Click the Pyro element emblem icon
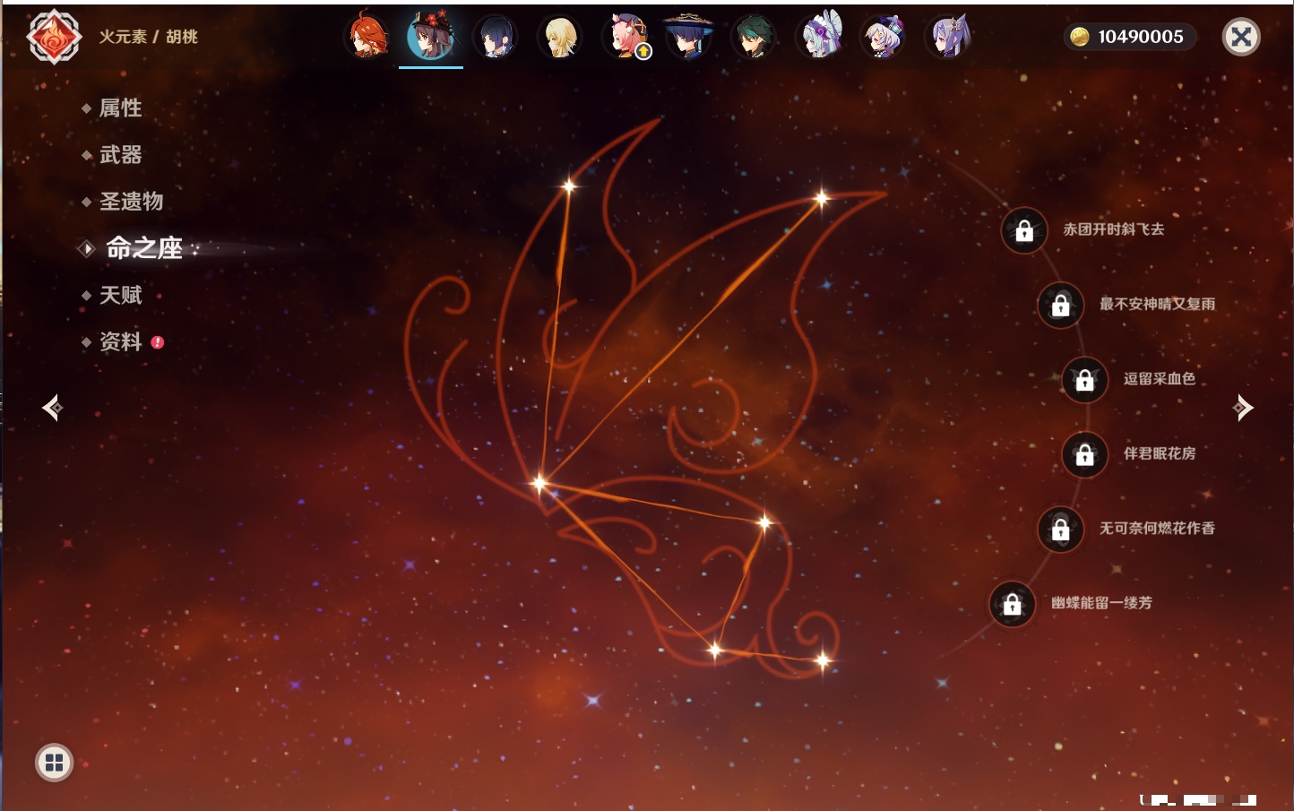 (x=54, y=37)
